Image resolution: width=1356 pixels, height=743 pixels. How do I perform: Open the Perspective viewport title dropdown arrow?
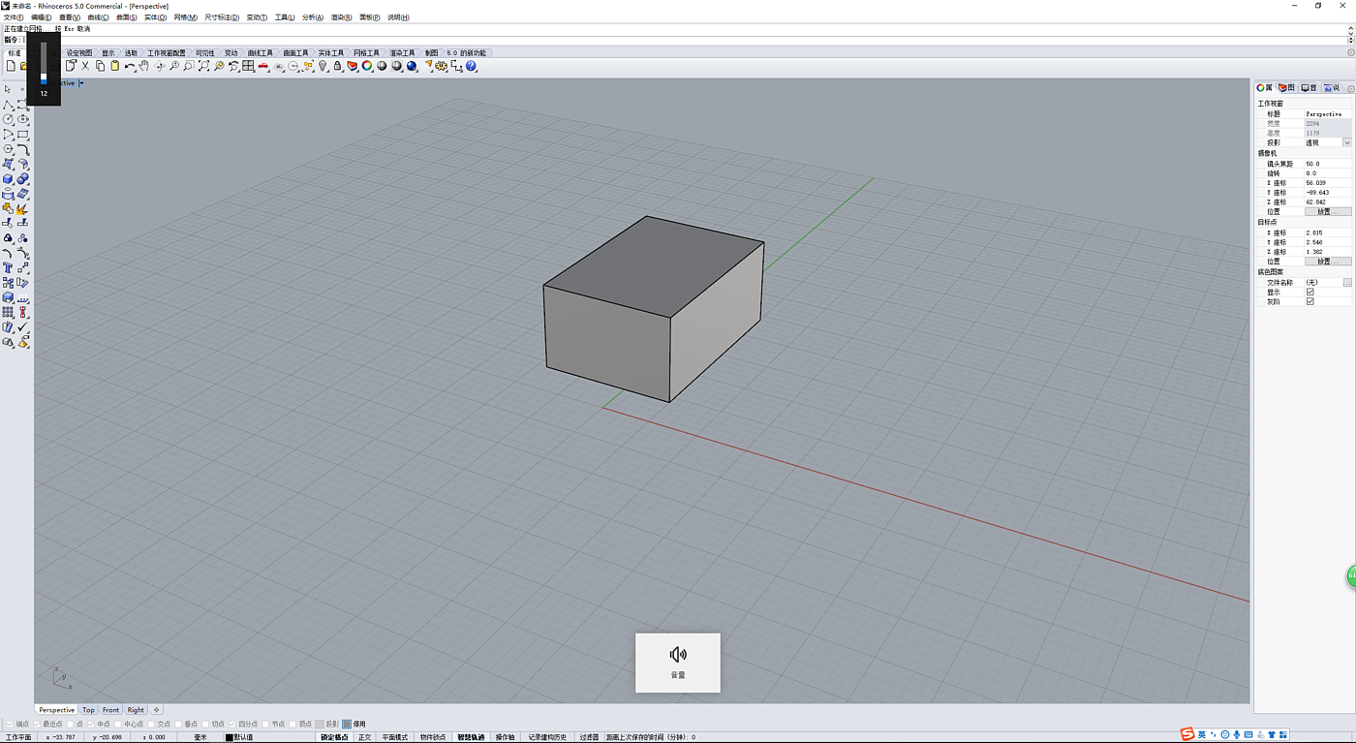(81, 83)
